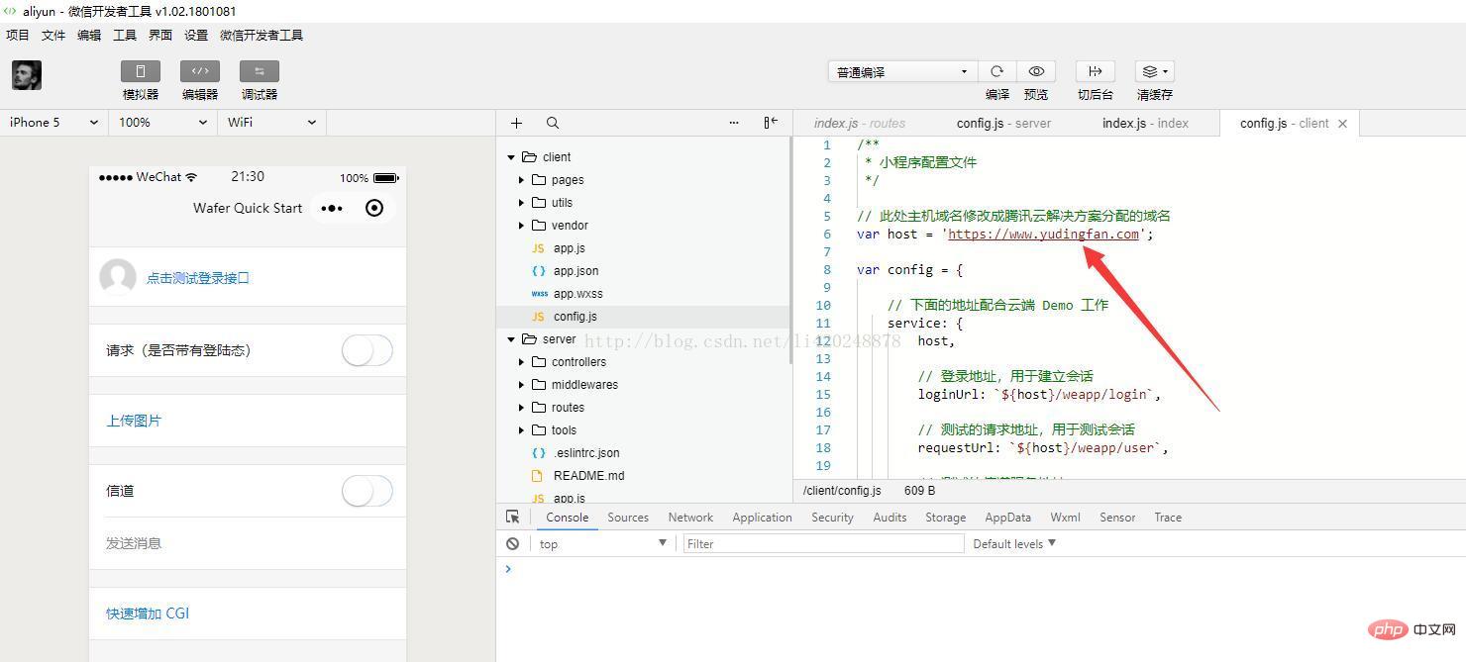Switch to the Sources devtools tab
The width and height of the screenshot is (1466, 662).
(x=628, y=517)
